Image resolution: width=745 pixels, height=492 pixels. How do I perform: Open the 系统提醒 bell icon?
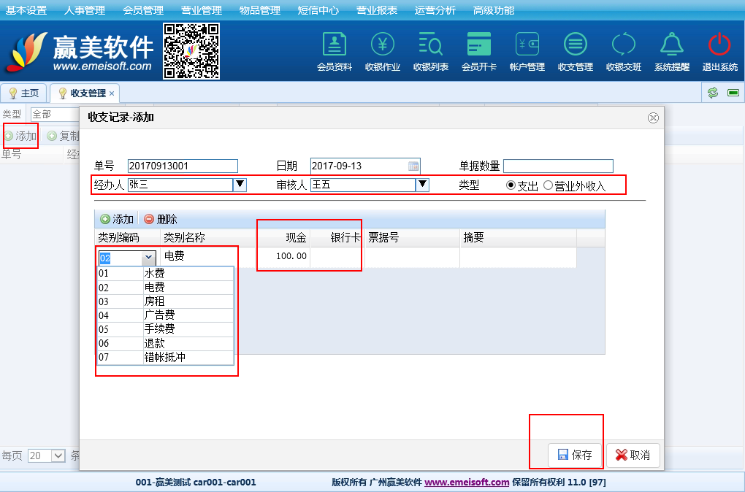click(671, 45)
